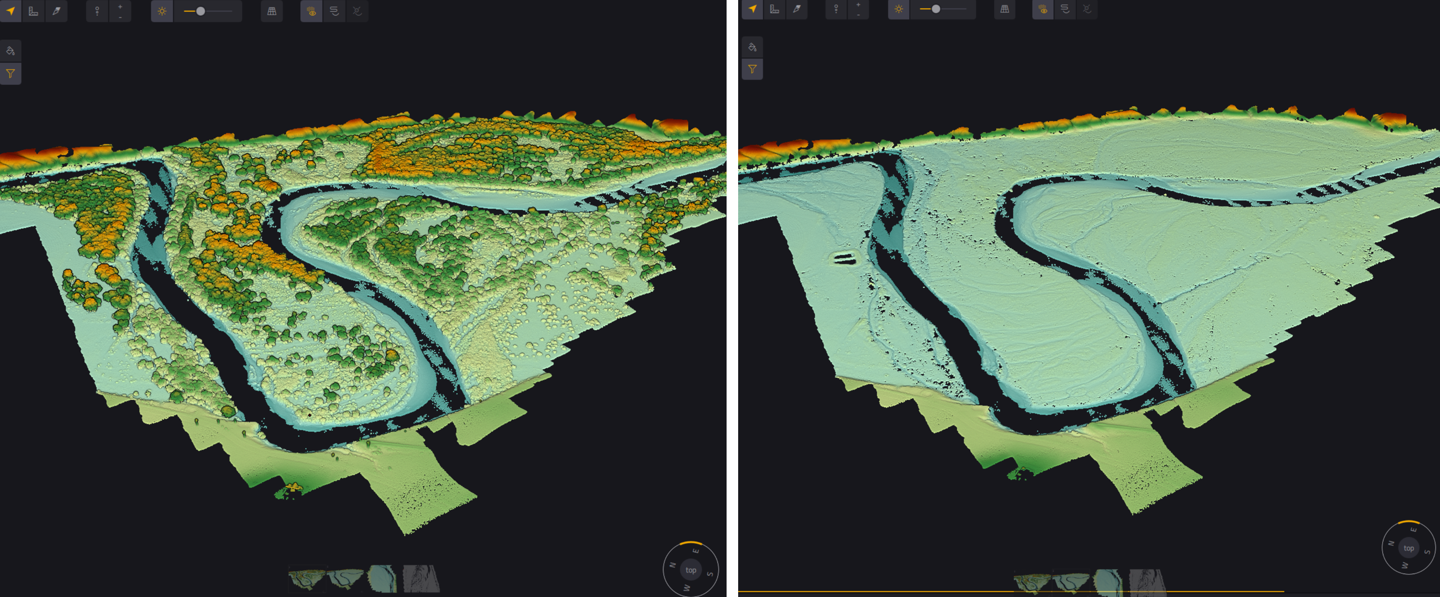Toggle point cloud visibility eye in left viewer

point(311,11)
